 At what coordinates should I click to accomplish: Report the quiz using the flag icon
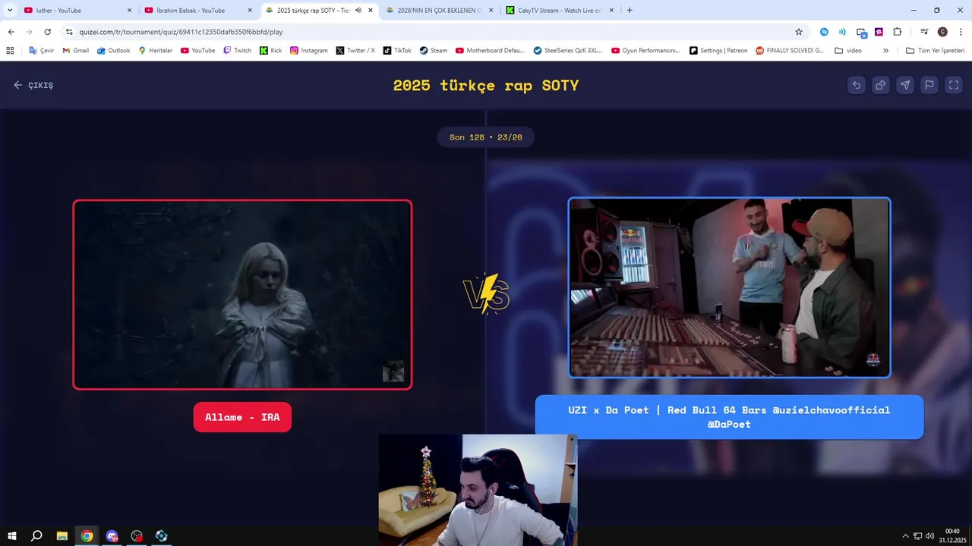929,85
